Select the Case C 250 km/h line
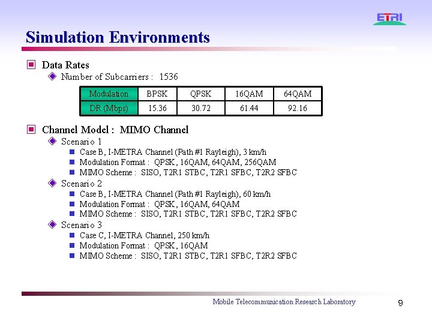The width and height of the screenshot is (432, 324). pyautogui.click(x=145, y=236)
